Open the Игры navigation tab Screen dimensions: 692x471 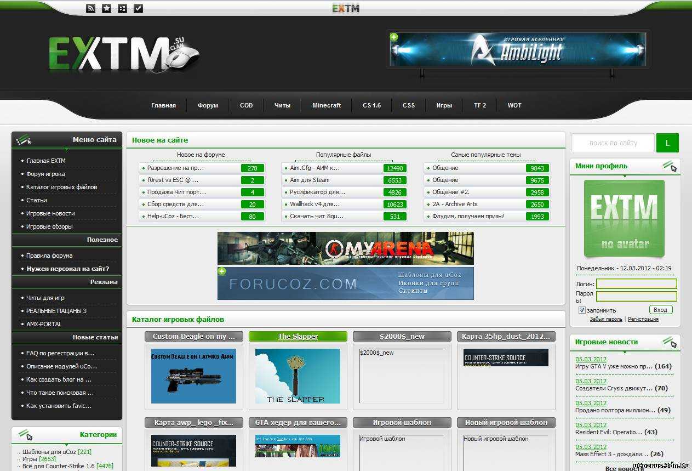444,105
